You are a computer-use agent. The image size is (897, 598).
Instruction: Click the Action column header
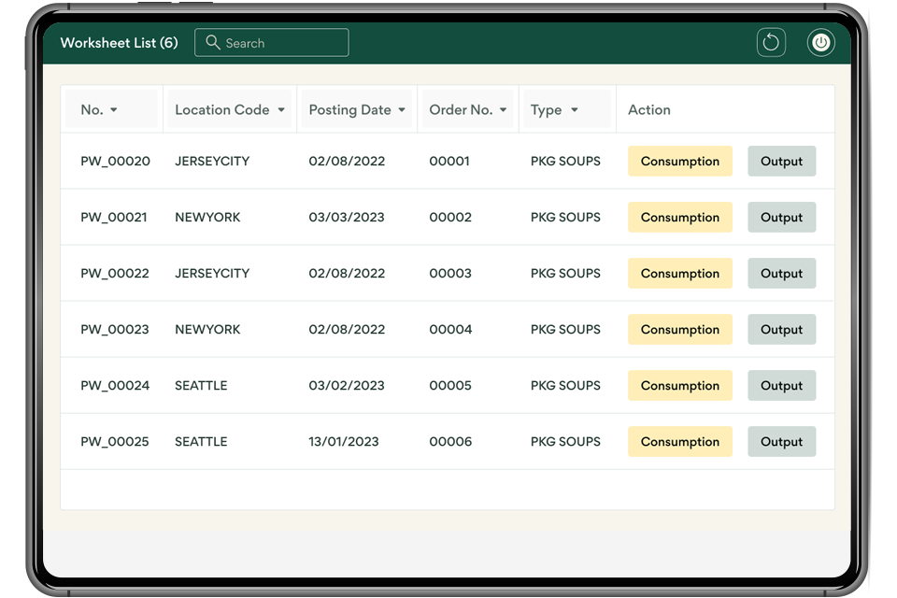tap(648, 109)
